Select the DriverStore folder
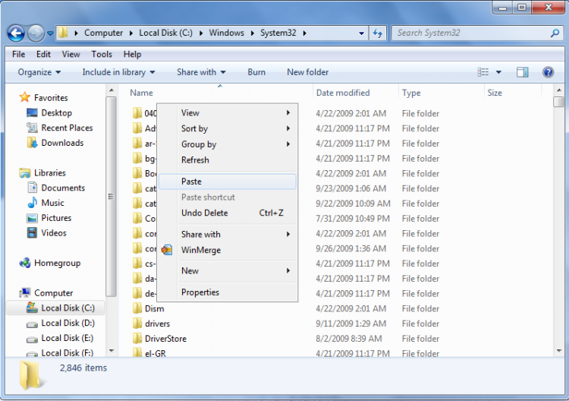The width and height of the screenshot is (569, 401). click(165, 339)
